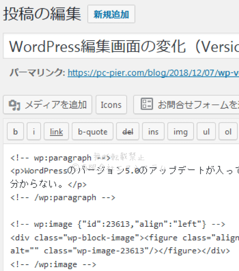Click メディアを追加 button
This screenshot has height=271, width=239.
[47, 104]
